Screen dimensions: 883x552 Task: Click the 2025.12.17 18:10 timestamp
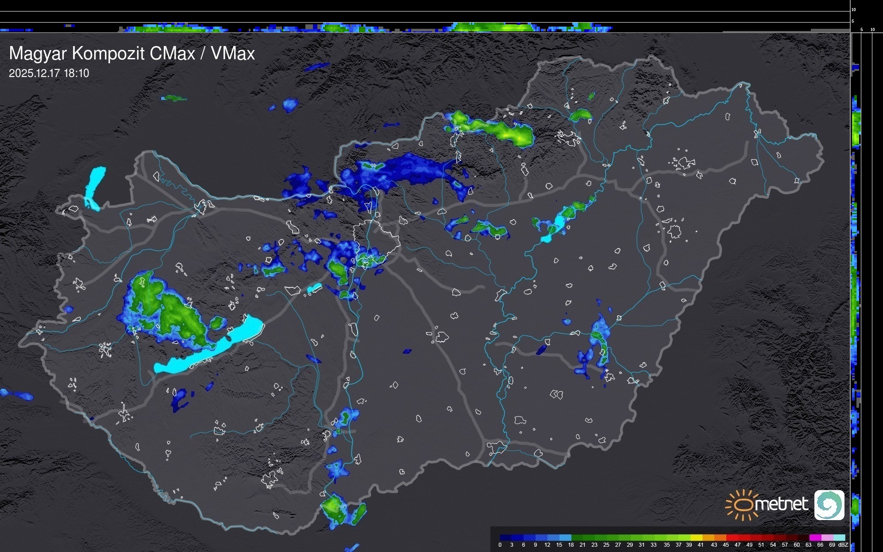[49, 73]
